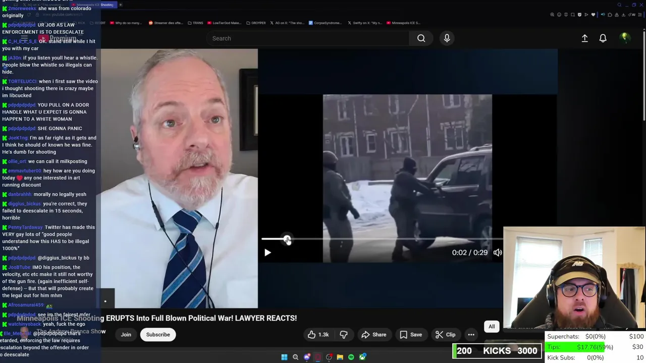
Task: Save the video to a playlist
Action: click(x=411, y=334)
